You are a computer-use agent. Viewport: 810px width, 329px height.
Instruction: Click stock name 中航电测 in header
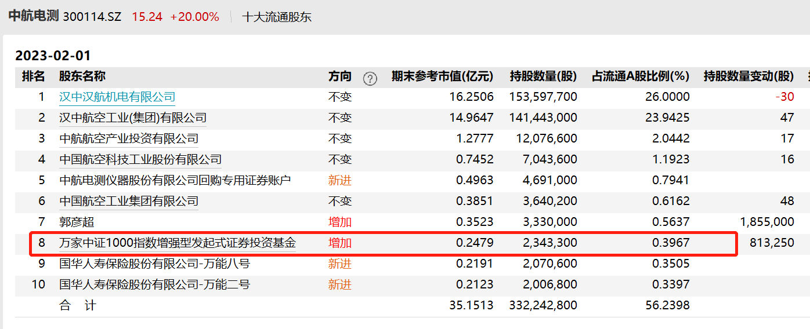(34, 16)
